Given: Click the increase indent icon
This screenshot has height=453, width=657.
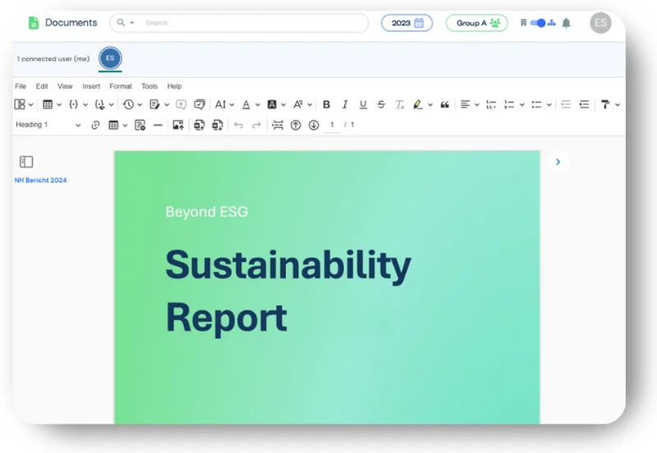Looking at the screenshot, I should 584,104.
